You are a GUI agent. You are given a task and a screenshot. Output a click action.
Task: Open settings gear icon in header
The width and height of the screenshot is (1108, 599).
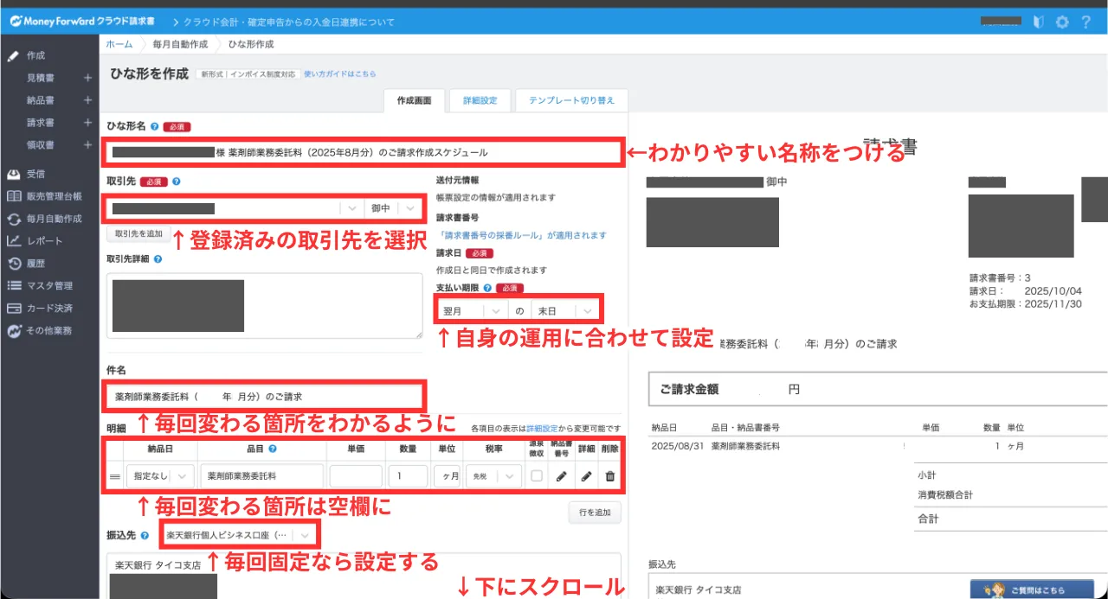(x=1062, y=22)
